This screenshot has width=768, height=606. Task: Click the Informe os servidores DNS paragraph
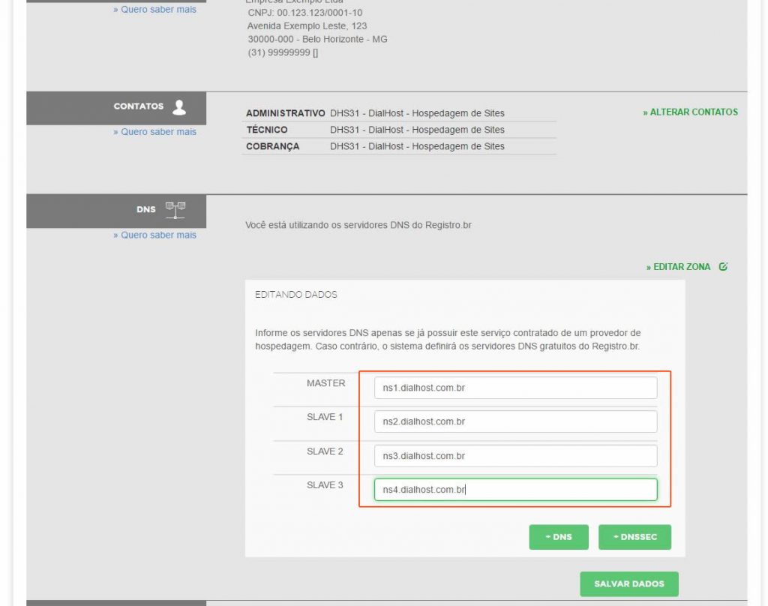448,340
